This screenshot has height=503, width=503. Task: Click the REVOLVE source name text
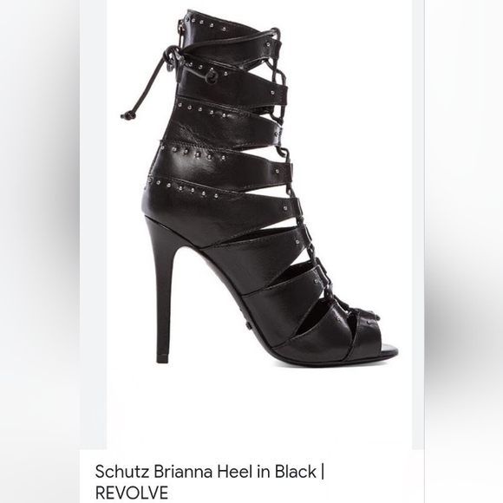[x=132, y=493]
